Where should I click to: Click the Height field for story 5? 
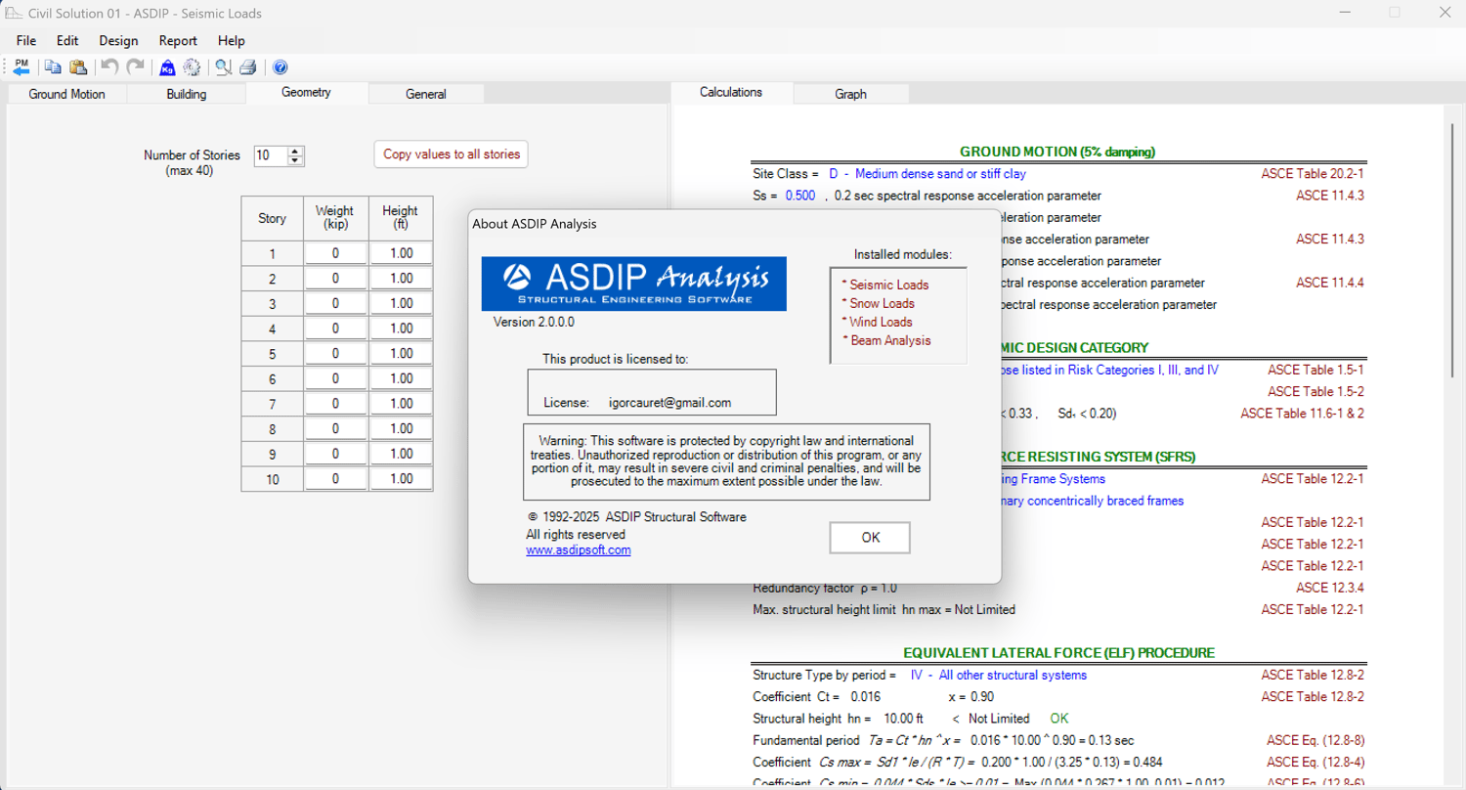tap(401, 354)
